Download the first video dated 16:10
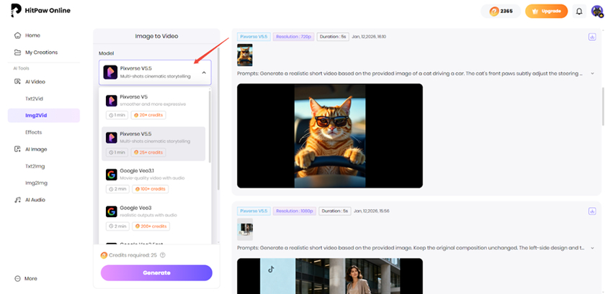Image resolution: width=616 pixels, height=294 pixels. (x=592, y=37)
